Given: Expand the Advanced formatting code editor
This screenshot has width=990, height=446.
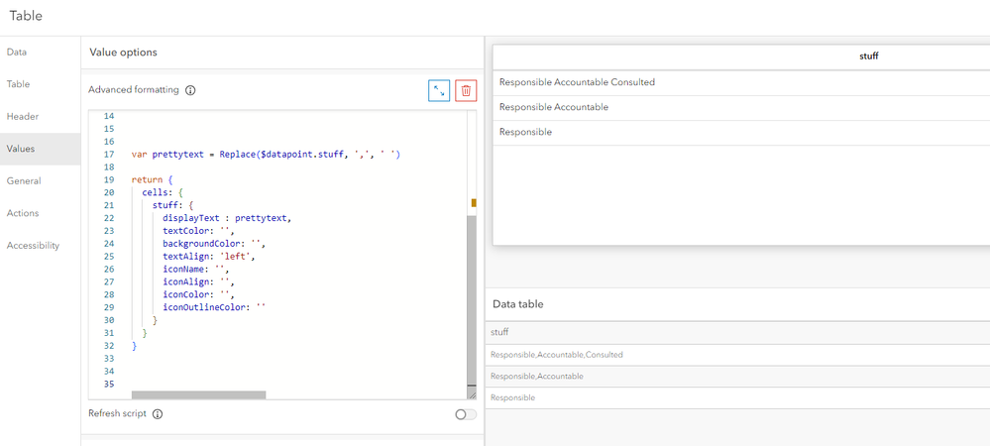Looking at the screenshot, I should (440, 91).
